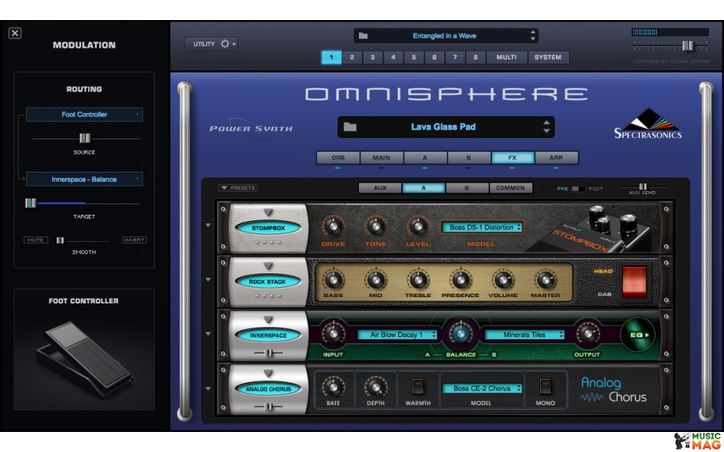Viewport: 724px width, 452px height.
Task: Open the Analog Chorus unit menu triangle
Action: (x=268, y=373)
